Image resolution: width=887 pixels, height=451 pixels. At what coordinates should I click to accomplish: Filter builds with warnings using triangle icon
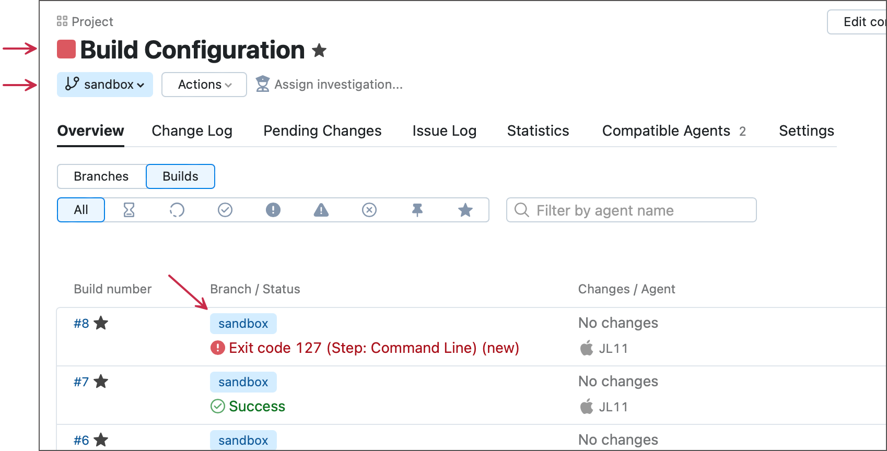[321, 210]
